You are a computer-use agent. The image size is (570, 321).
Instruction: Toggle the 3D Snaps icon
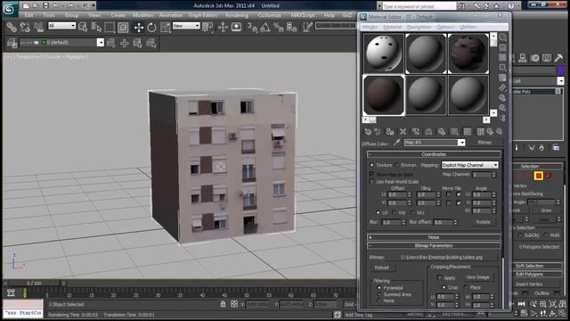252,28
